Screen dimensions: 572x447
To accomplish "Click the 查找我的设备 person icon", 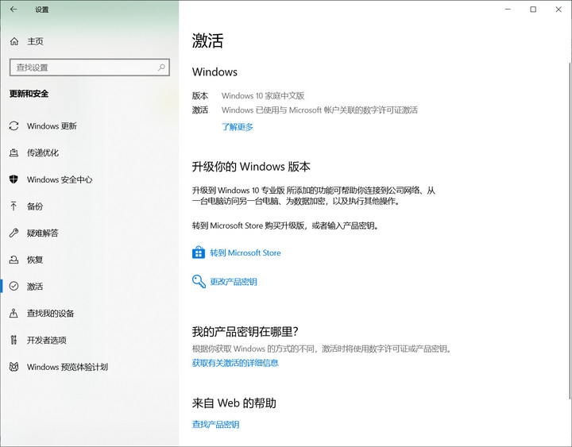I will (14, 313).
